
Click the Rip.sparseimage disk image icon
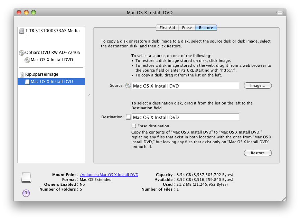point(22,74)
